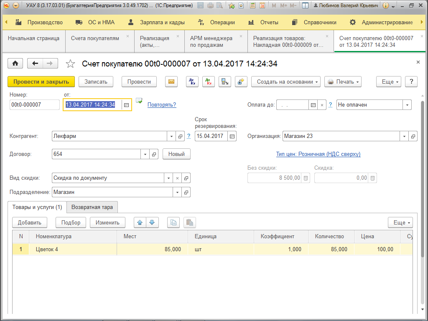
Task: Add document to favorites with star icon
Action: click(x=70, y=64)
